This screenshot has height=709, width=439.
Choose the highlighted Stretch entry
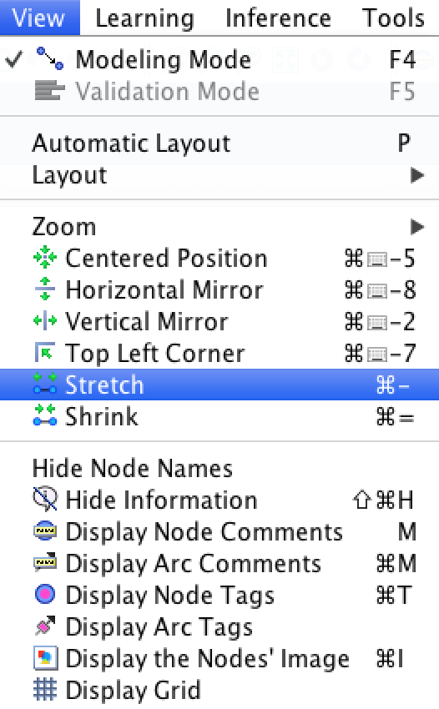click(x=219, y=385)
